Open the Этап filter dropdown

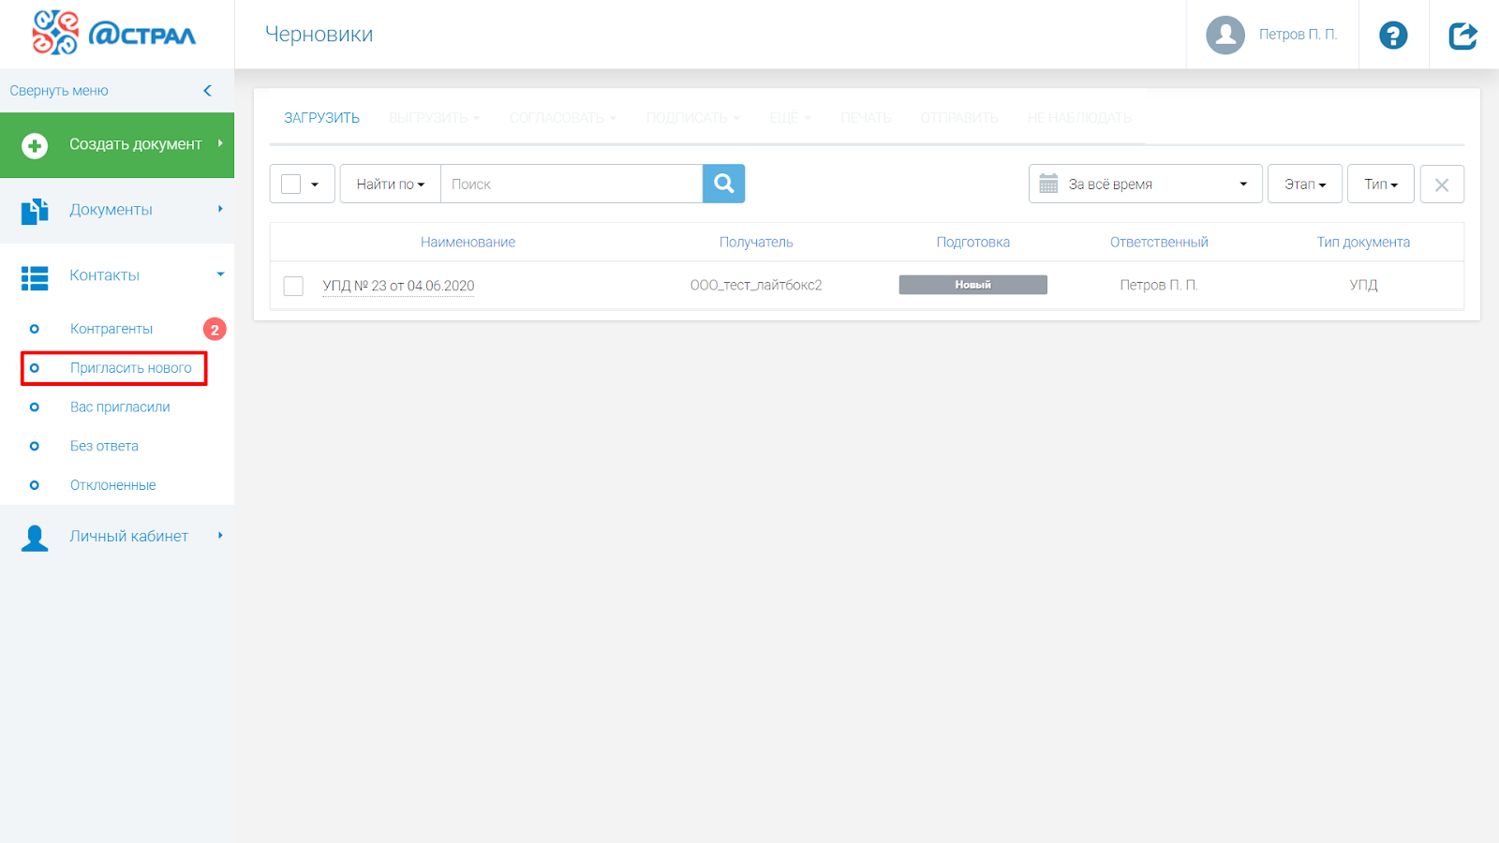[x=1305, y=184]
